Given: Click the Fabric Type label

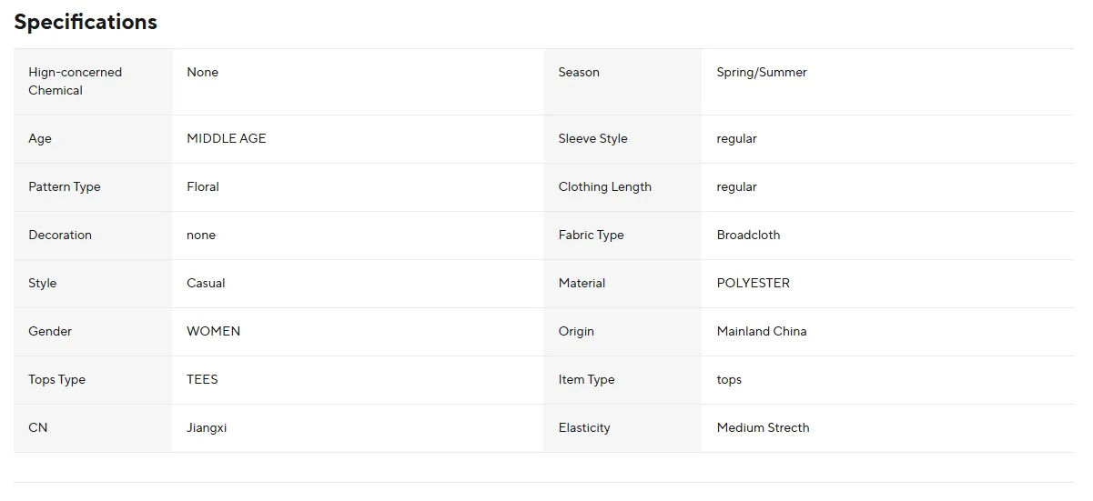Looking at the screenshot, I should (x=592, y=235).
